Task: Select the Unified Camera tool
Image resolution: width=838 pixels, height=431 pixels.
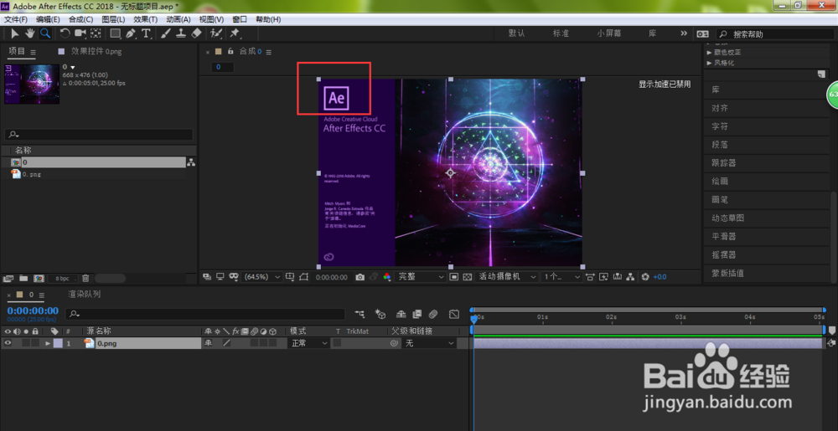Action: (x=80, y=33)
